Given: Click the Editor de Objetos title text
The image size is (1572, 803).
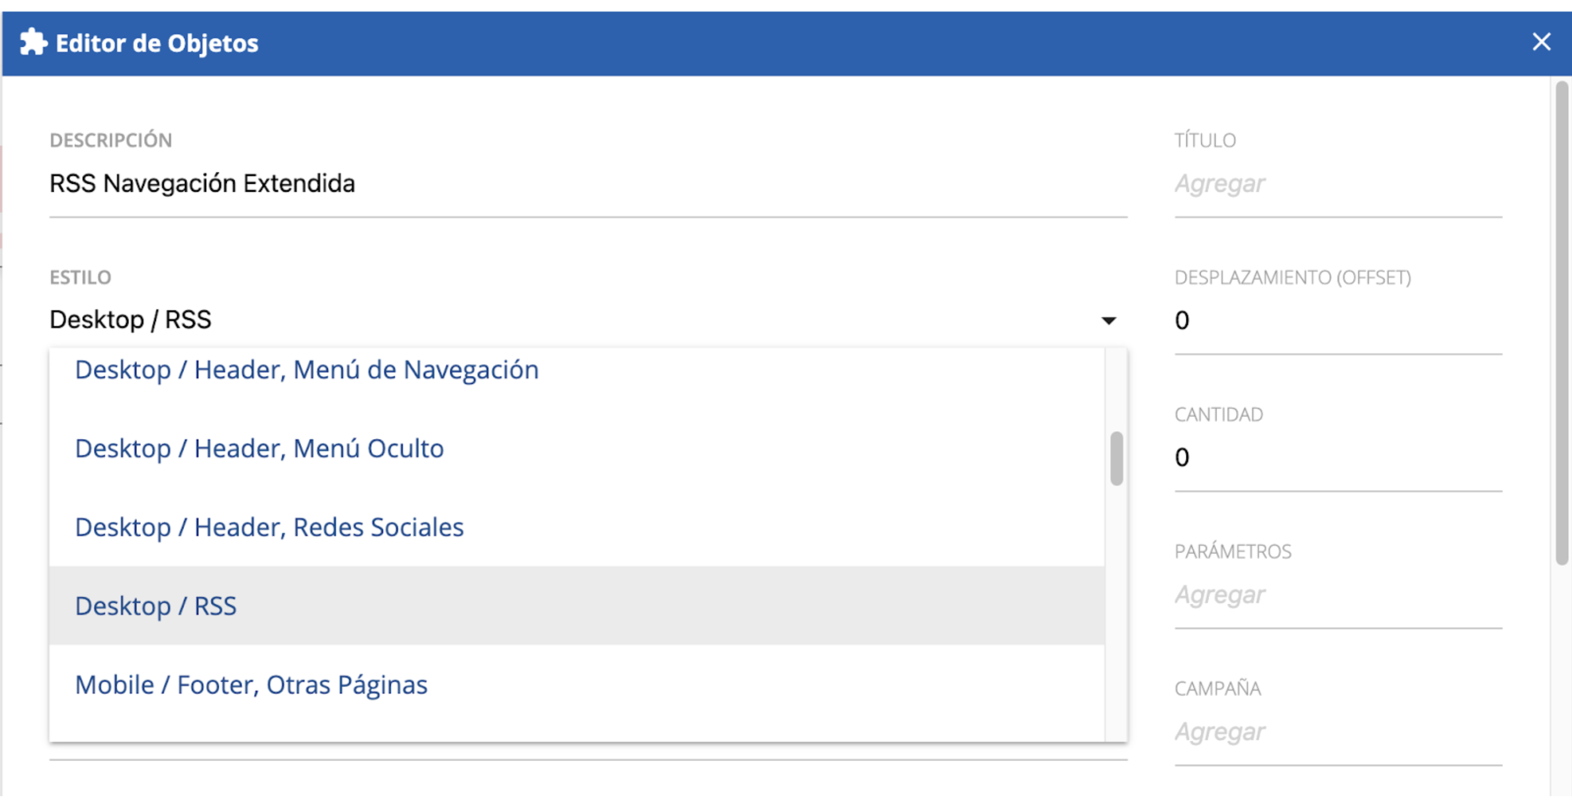Looking at the screenshot, I should point(157,43).
